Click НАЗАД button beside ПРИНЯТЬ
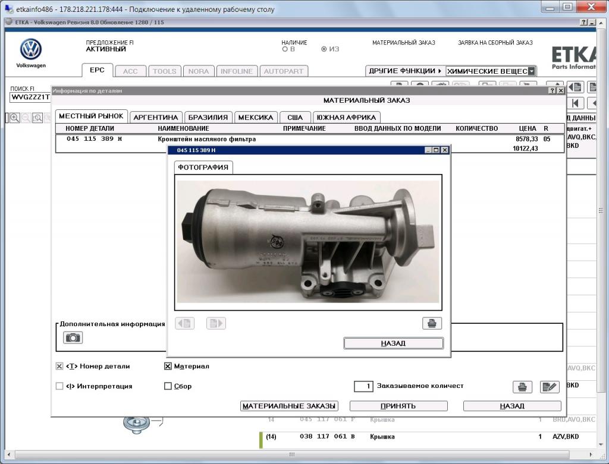This screenshot has height=464, width=609. [x=512, y=406]
